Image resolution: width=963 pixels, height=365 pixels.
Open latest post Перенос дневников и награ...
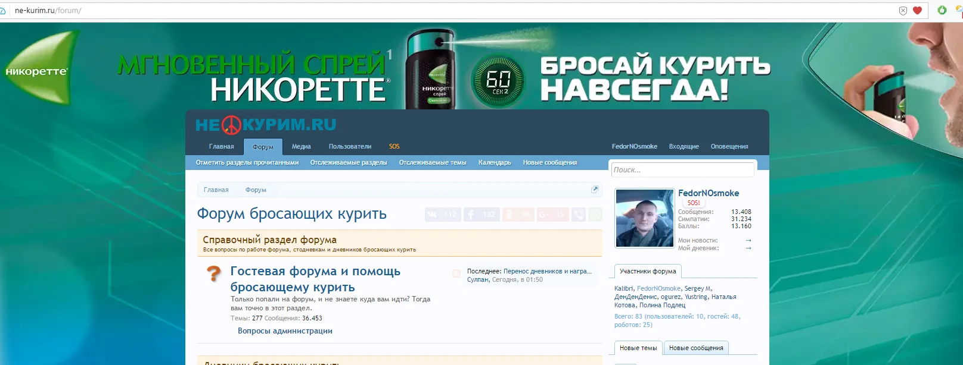[x=548, y=271]
